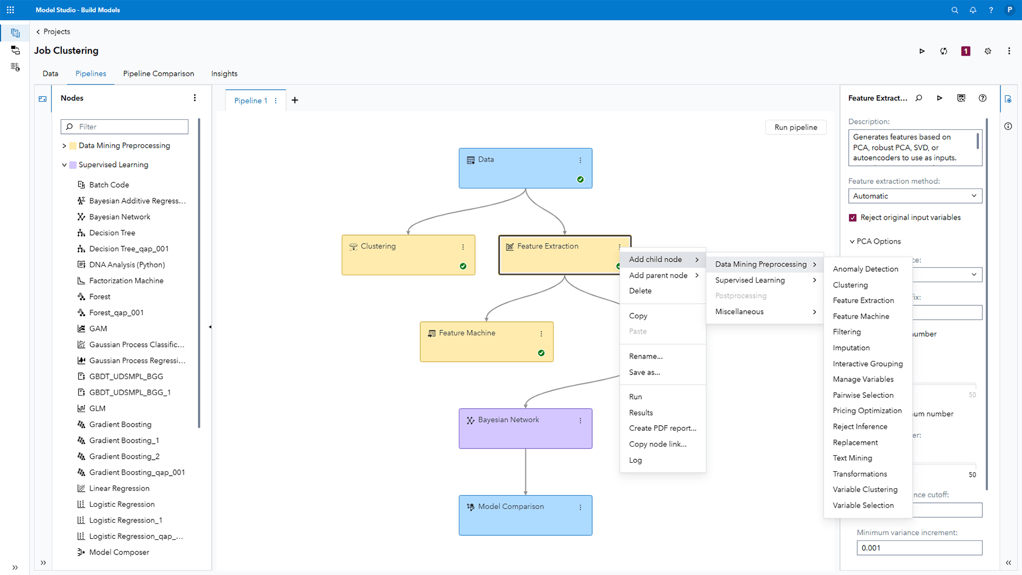Uncheck Reject original input variables
Image resolution: width=1022 pixels, height=575 pixels.
[x=852, y=217]
